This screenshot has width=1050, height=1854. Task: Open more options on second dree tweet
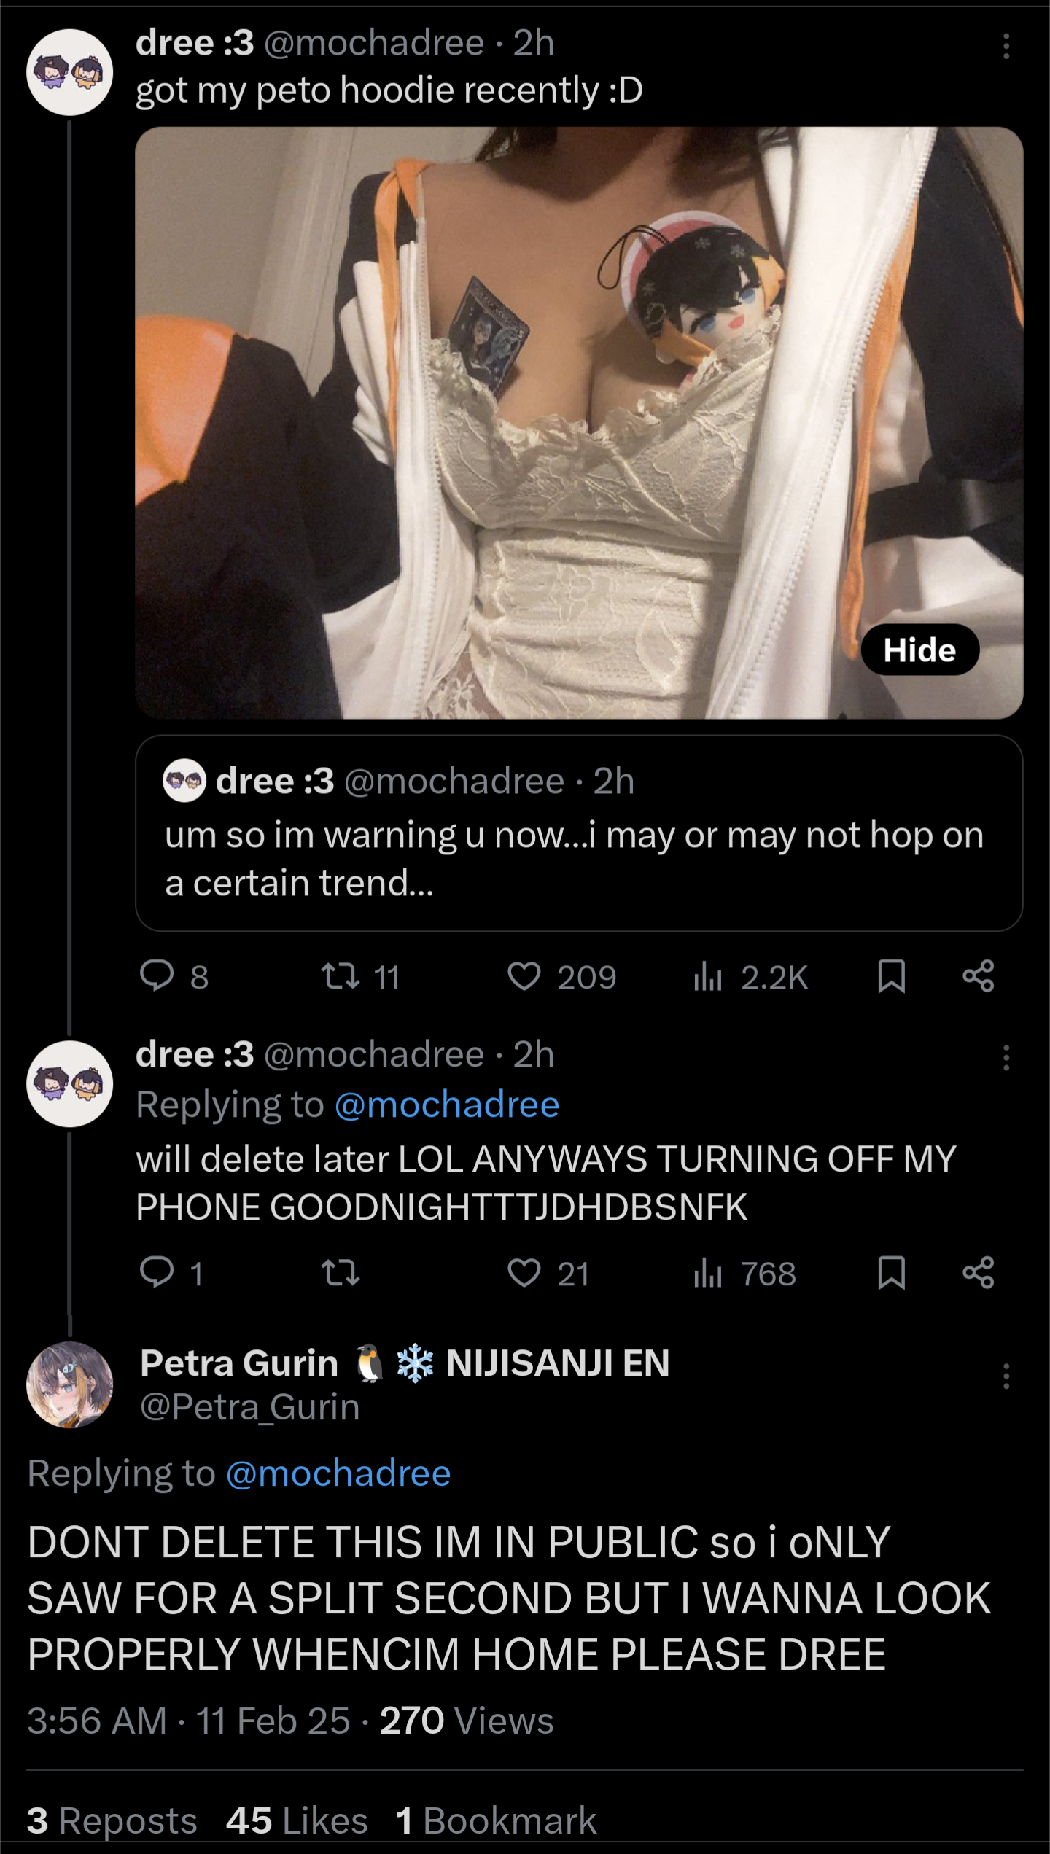[x=1006, y=1057]
